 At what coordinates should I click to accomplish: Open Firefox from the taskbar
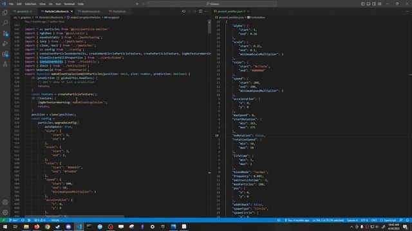point(37,227)
